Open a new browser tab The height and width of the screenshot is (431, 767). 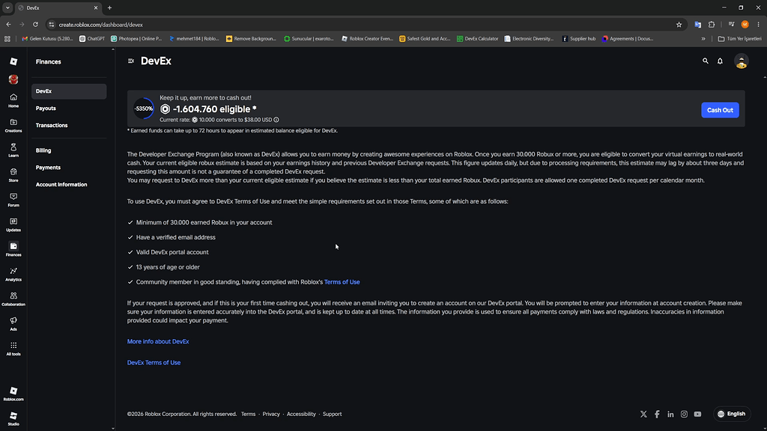tap(109, 7)
